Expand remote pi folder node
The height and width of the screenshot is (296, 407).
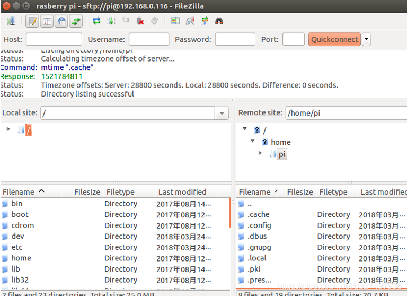pos(260,153)
